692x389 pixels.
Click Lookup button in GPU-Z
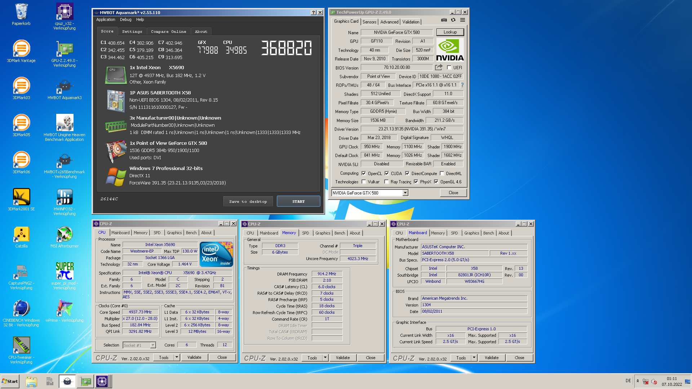pos(450,32)
